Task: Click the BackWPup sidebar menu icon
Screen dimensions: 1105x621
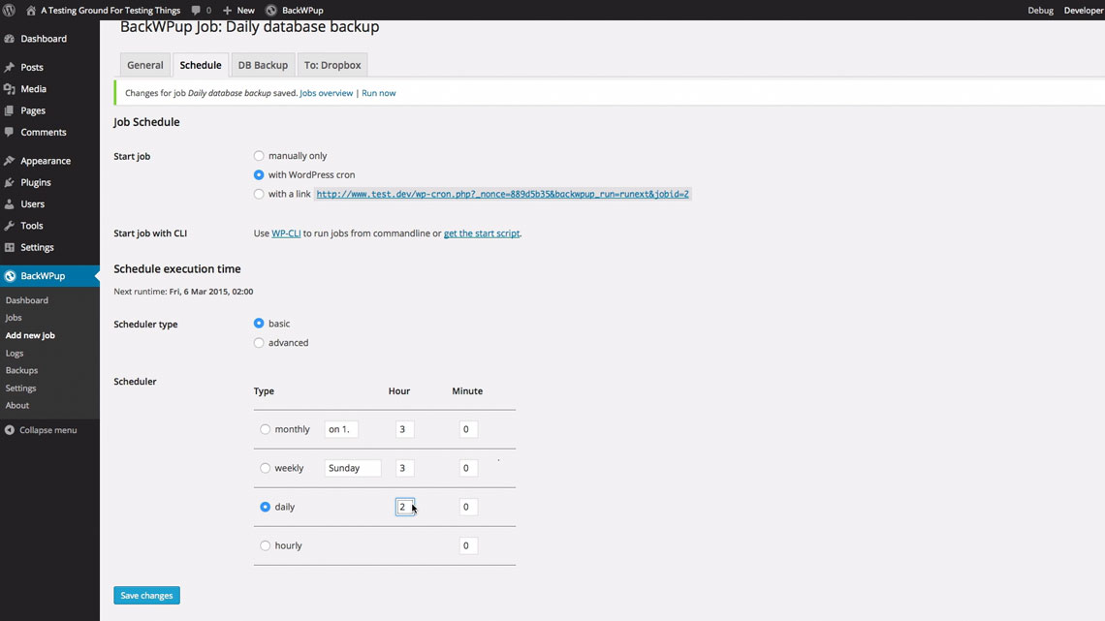Action: 10,276
